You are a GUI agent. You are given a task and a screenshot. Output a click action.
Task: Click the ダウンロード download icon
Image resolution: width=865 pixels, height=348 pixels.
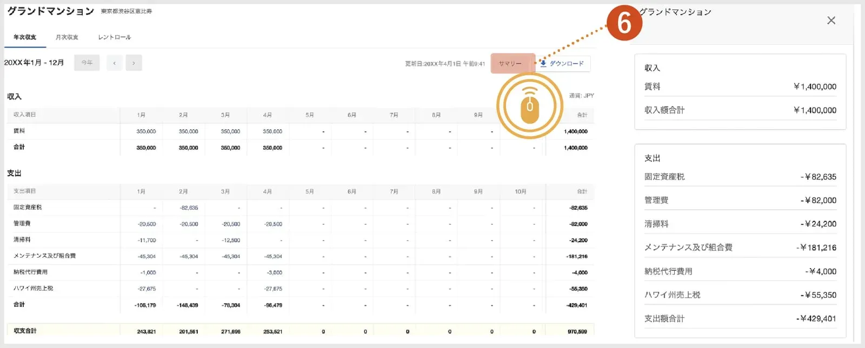[543, 63]
